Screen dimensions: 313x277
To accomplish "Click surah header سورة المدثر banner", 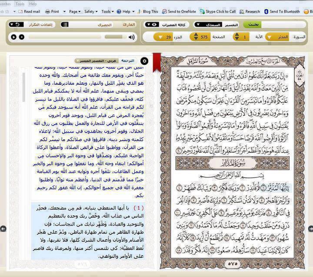I will click(x=232, y=163).
